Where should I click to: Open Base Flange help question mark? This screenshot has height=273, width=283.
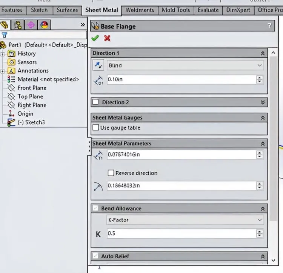269,25
